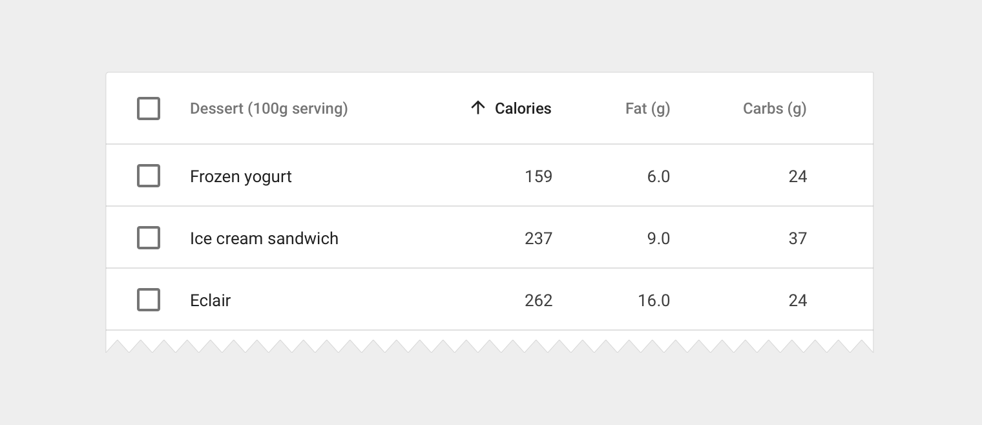Screen dimensions: 982x425
Task: Tick the Eclair row checkbox
Action: click(x=149, y=300)
